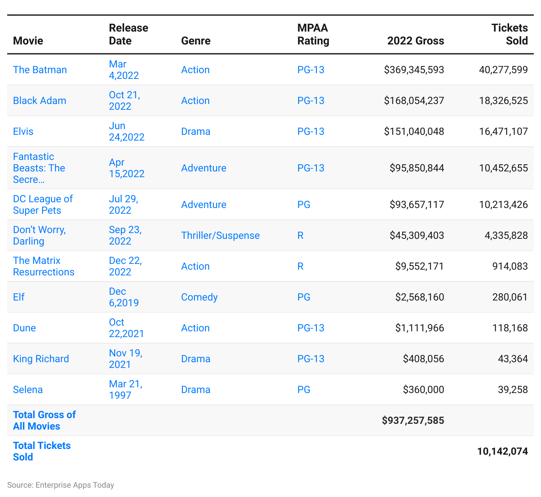Open The Batman movie link
541x497 pixels.
pyautogui.click(x=40, y=70)
